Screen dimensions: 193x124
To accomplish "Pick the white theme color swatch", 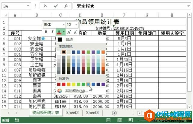I will 59,52.
